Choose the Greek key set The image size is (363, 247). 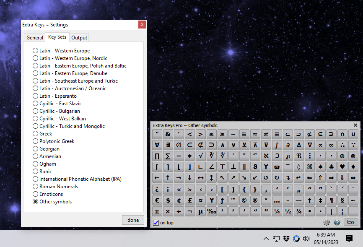click(x=42, y=134)
